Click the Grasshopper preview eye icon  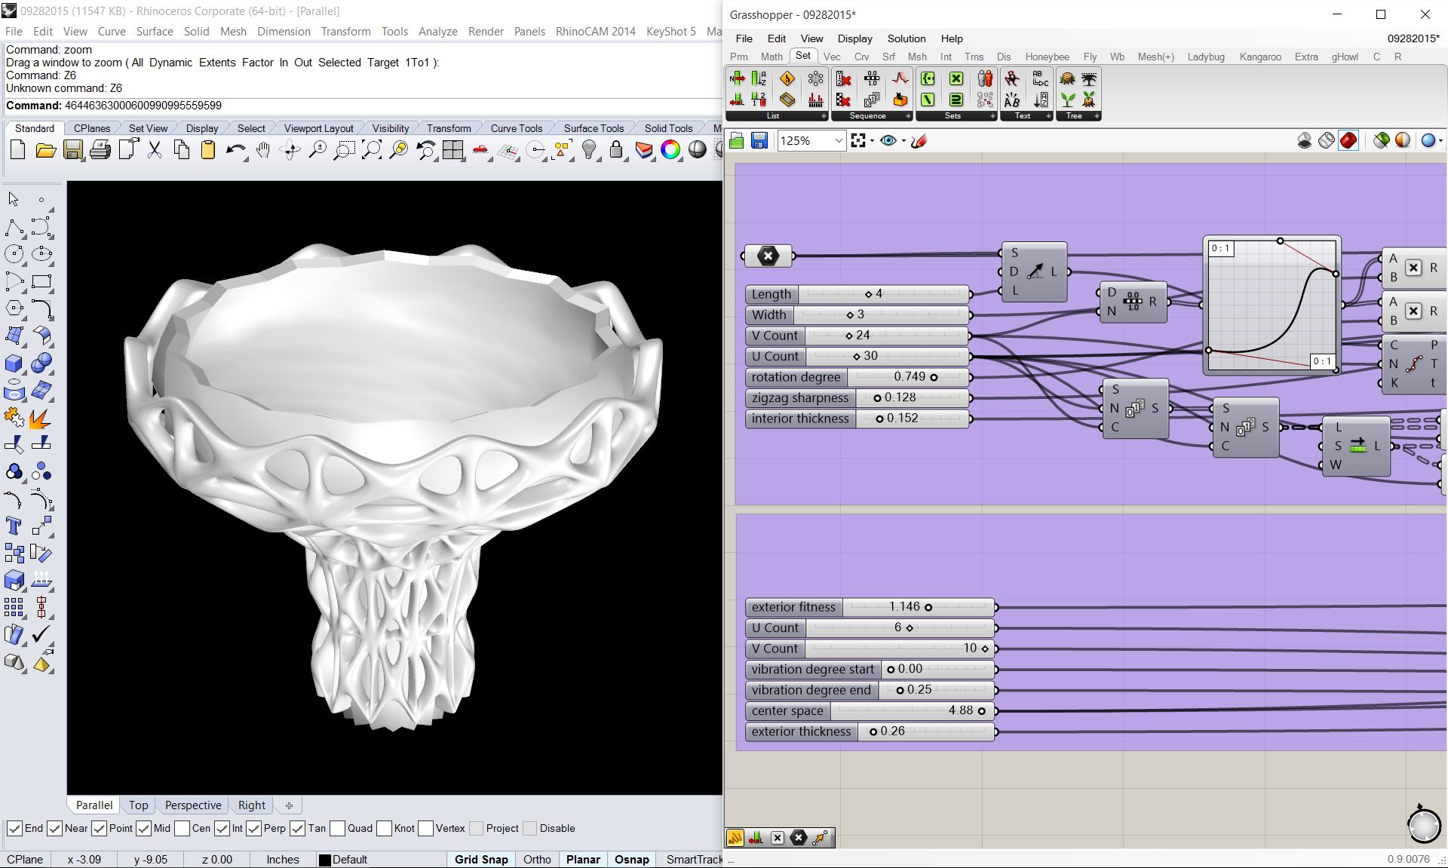point(888,141)
